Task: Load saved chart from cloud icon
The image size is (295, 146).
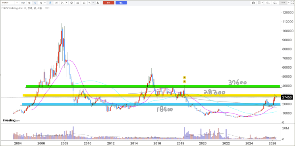Action: [268, 3]
